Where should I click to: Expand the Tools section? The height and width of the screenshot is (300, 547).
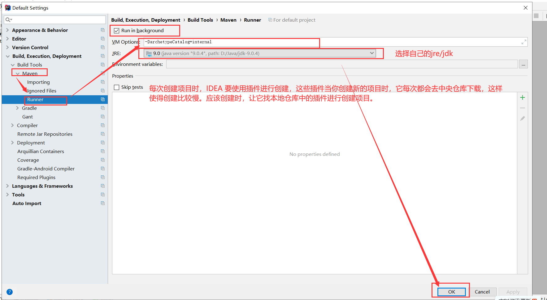[x=7, y=195]
